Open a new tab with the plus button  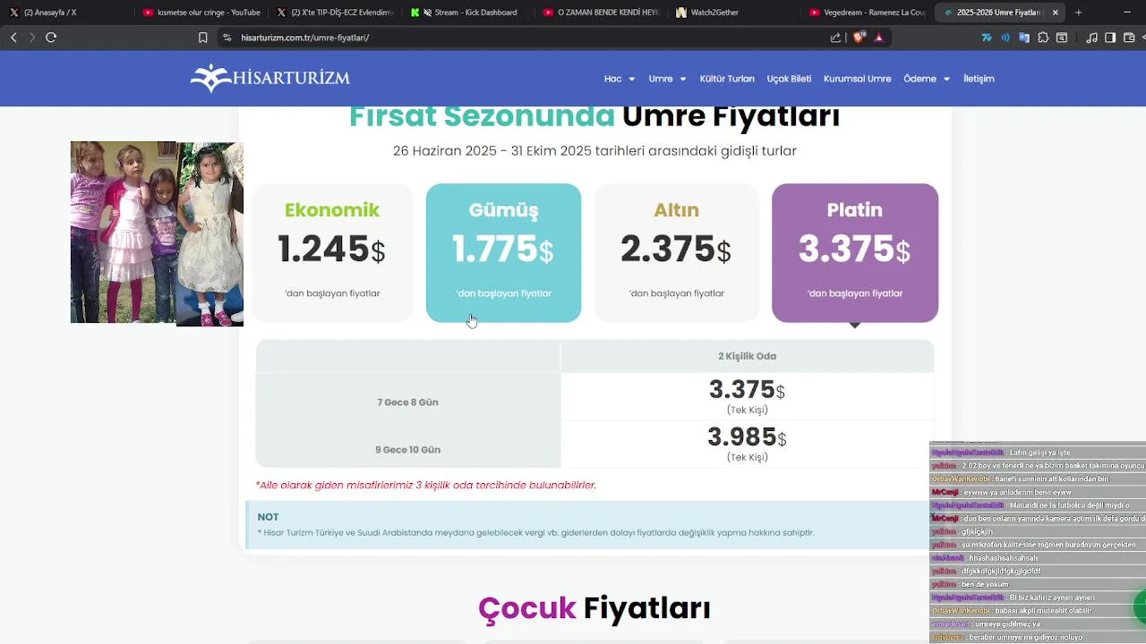[x=1078, y=13]
